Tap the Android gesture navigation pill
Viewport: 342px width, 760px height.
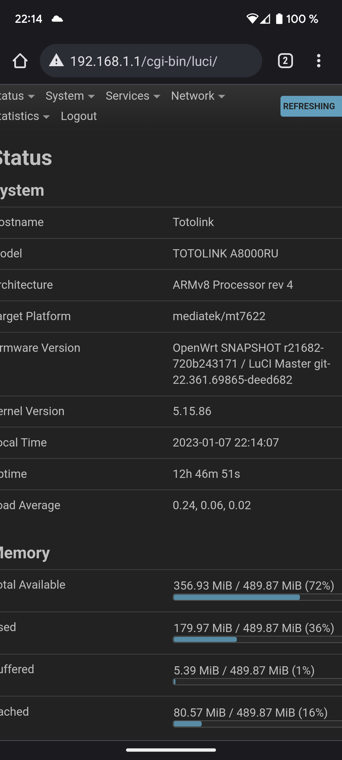pyautogui.click(x=171, y=750)
